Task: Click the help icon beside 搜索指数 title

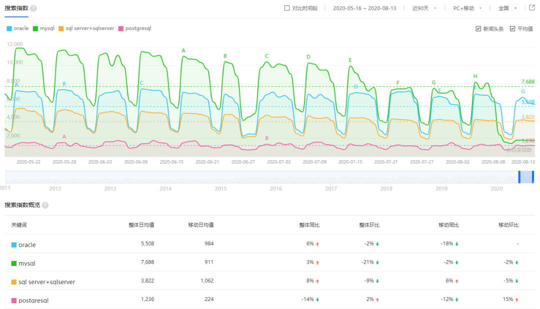Action: point(33,8)
